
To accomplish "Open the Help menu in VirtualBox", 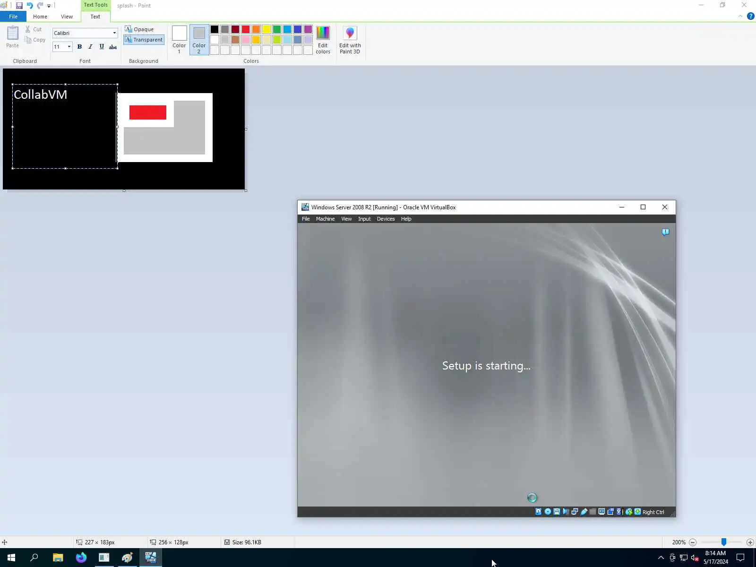I will pos(406,219).
